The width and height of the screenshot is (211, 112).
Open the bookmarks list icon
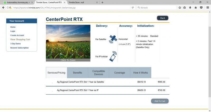(185, 8)
